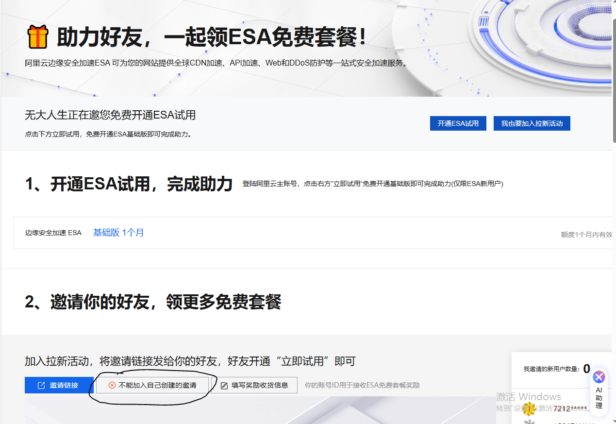Click the 开通ESA试用 button
This screenshot has height=424, width=616.
[458, 123]
